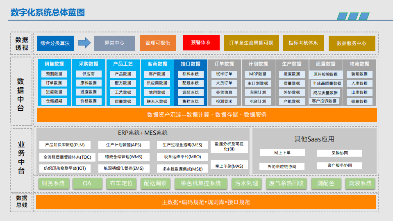Click the green 染色机集控系统 box
Screen dimensions: 393x221
201,184
